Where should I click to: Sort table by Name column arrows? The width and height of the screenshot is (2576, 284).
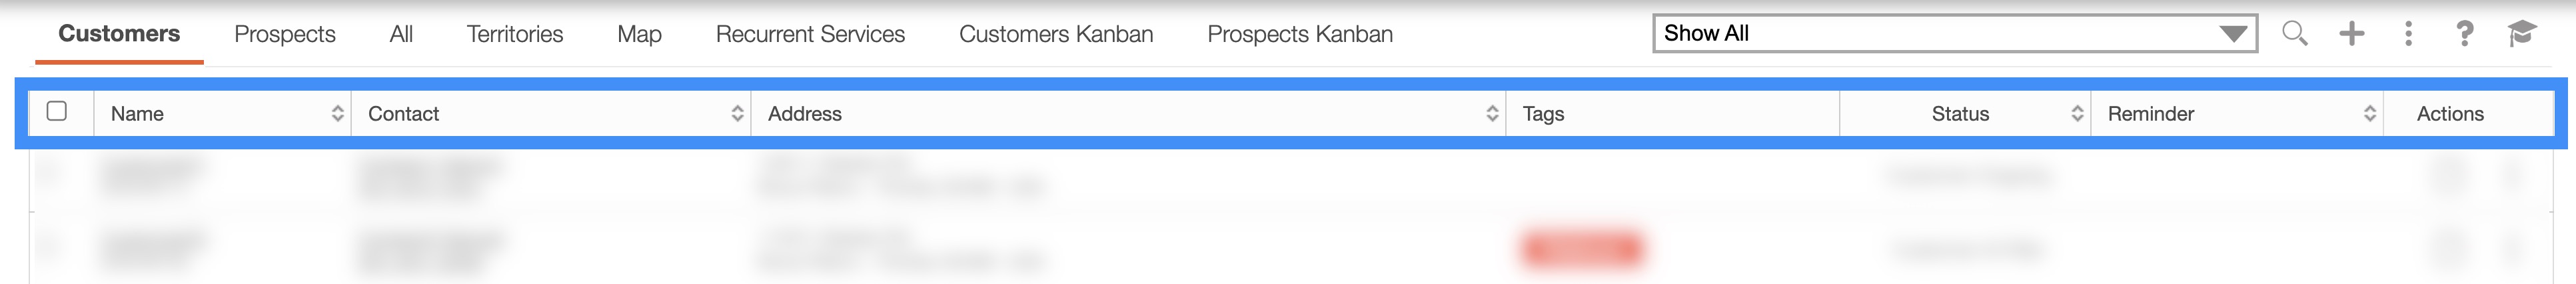(337, 114)
